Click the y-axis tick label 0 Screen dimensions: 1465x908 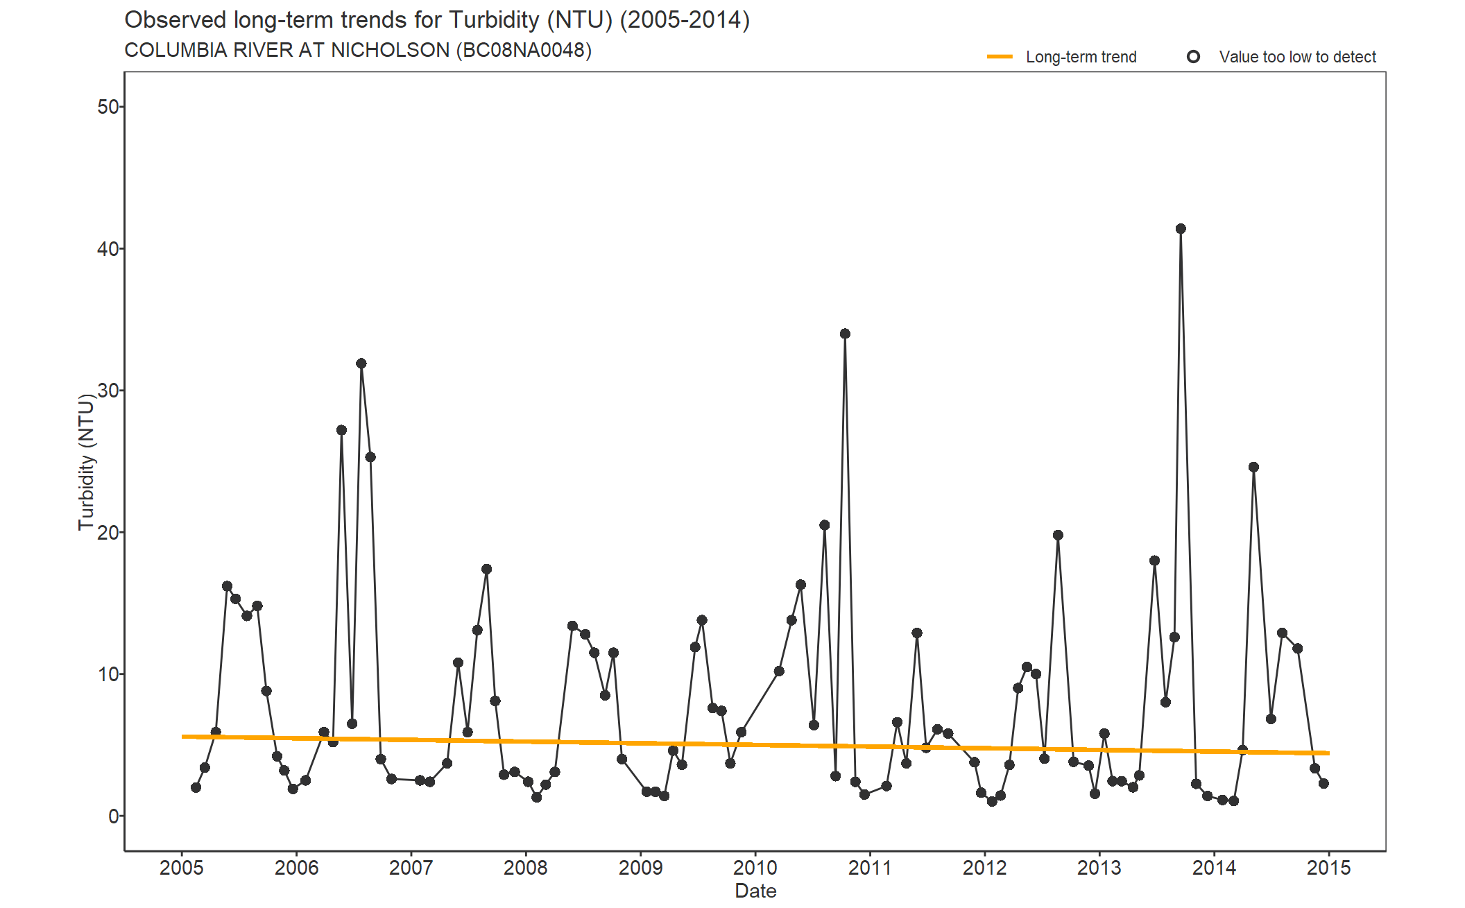click(x=114, y=816)
